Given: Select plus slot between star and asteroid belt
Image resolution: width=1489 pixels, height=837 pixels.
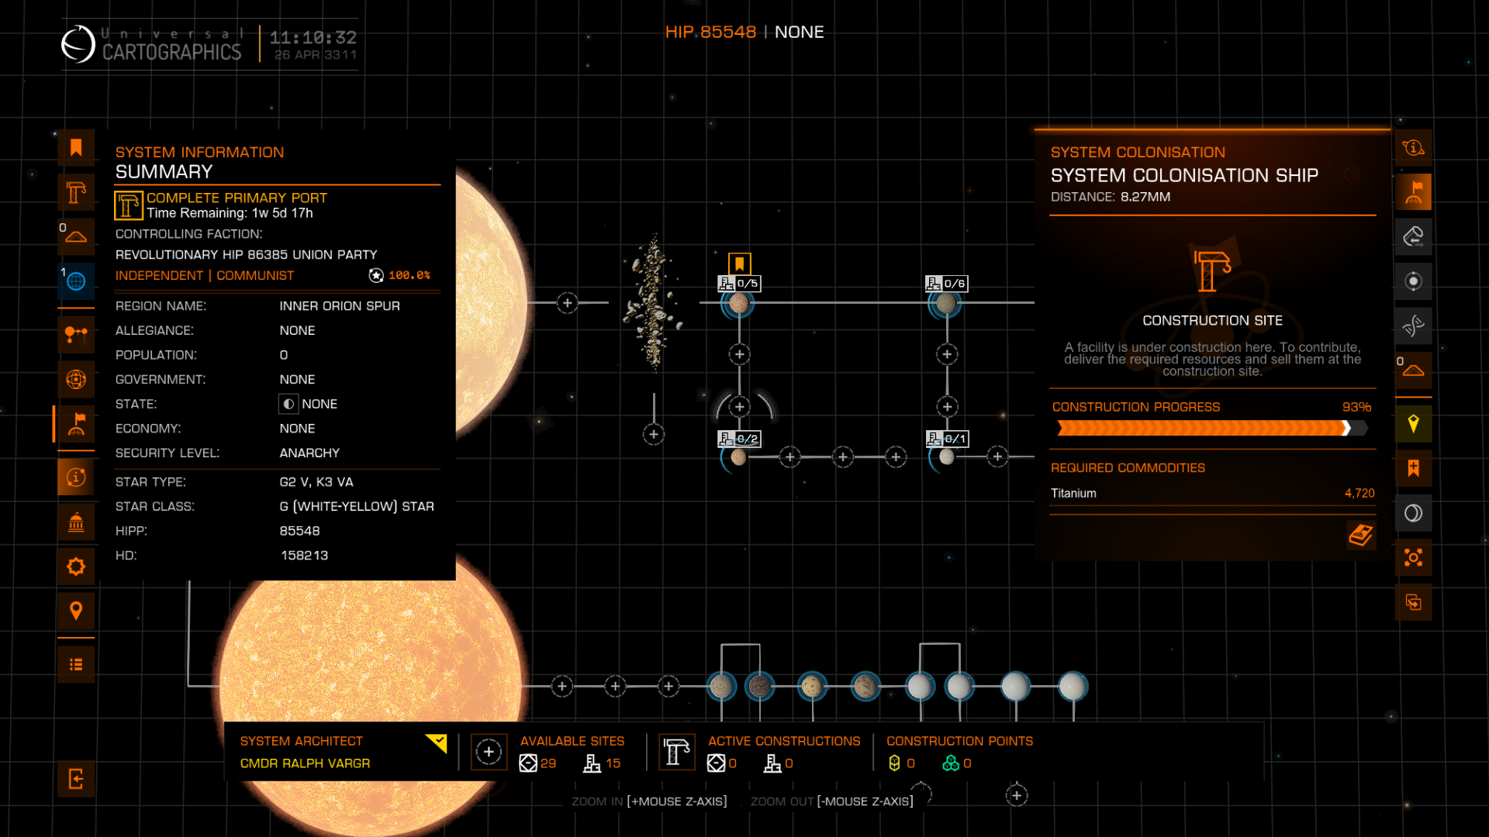Looking at the screenshot, I should 568,303.
